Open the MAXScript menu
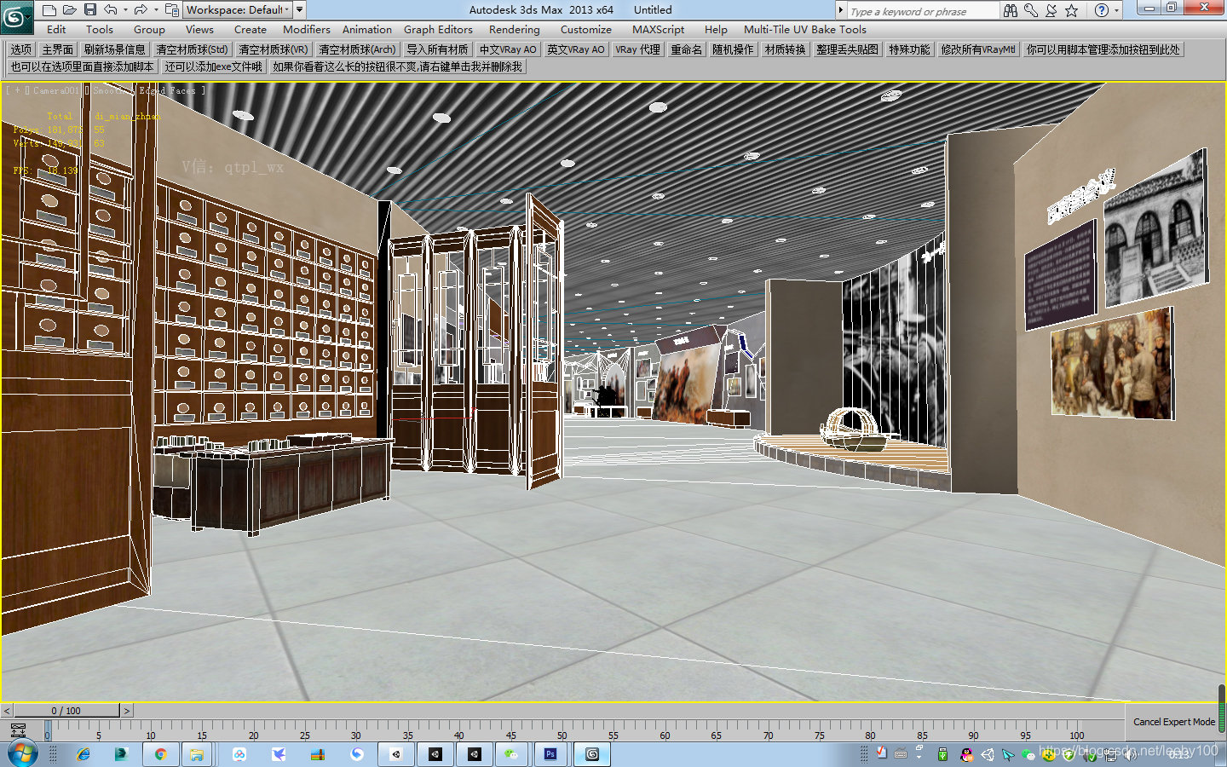Image resolution: width=1227 pixels, height=767 pixels. (659, 29)
